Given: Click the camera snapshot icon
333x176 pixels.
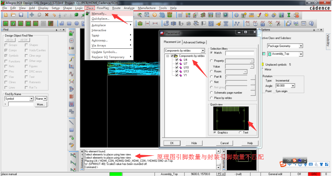Looking at the screenshot, I should 188,24.
